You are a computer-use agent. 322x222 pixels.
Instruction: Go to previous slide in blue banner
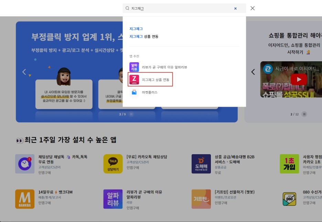coord(24,72)
